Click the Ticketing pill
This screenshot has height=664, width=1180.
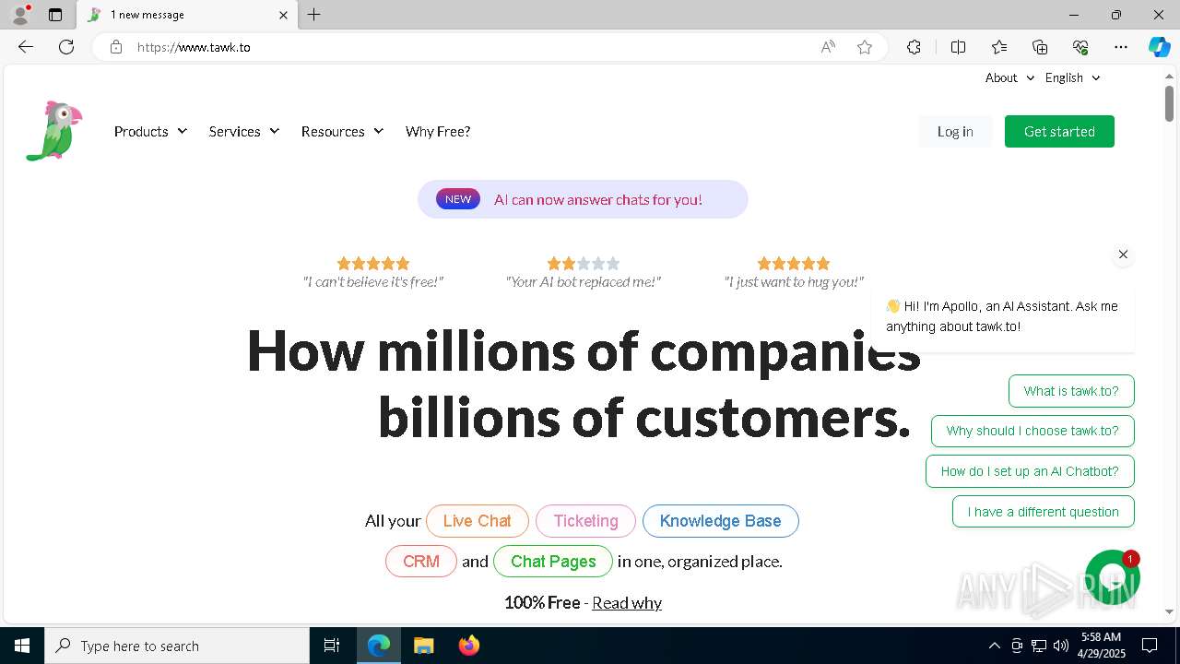click(585, 521)
